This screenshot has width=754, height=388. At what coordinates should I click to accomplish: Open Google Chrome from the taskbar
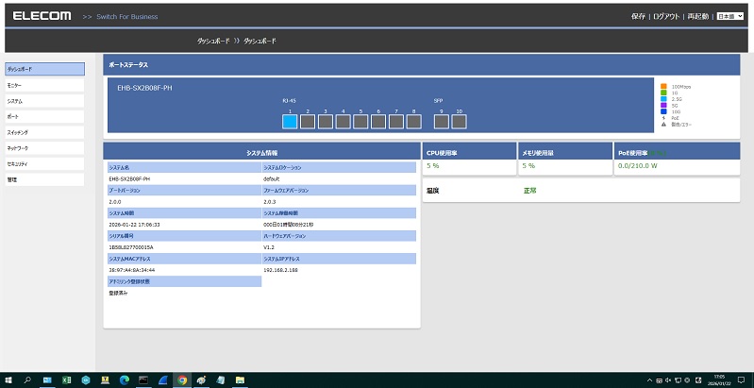click(x=181, y=380)
